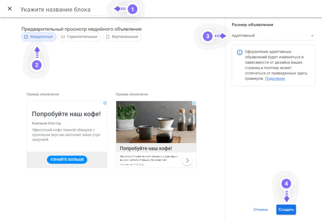Switch to the Вертикальные format tab
Viewport: 322px width, 221px height.
coord(122,37)
